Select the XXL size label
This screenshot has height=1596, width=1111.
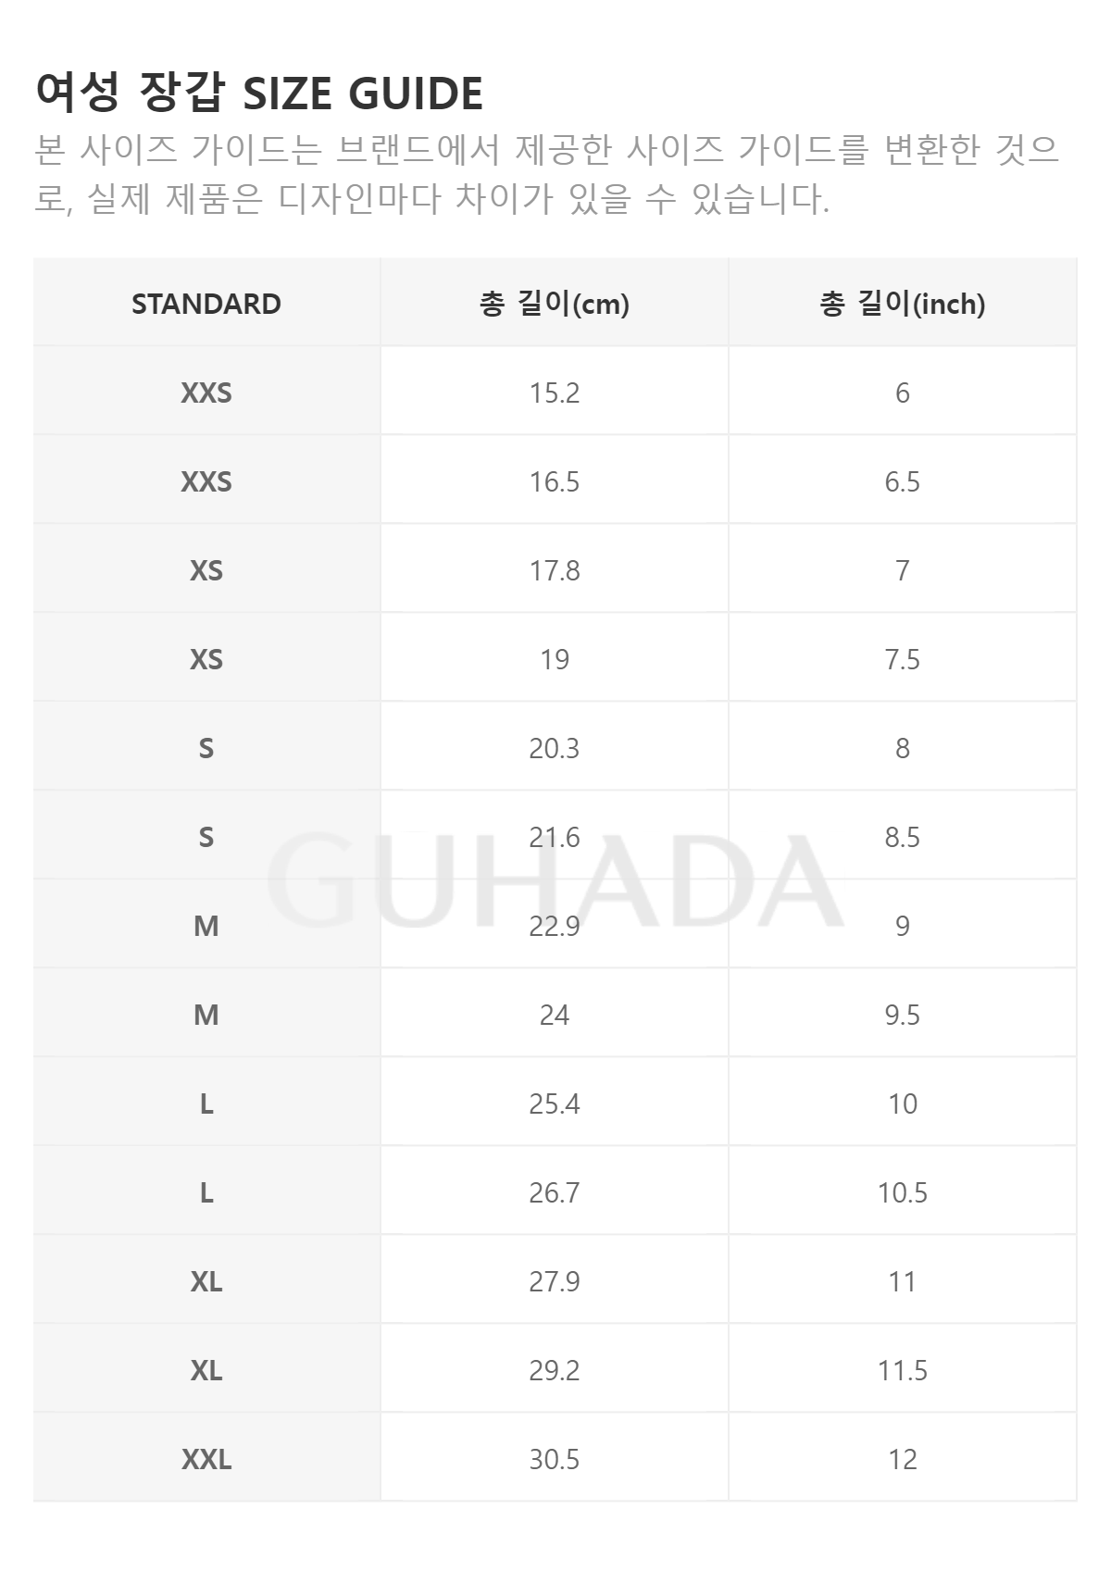tap(206, 1459)
